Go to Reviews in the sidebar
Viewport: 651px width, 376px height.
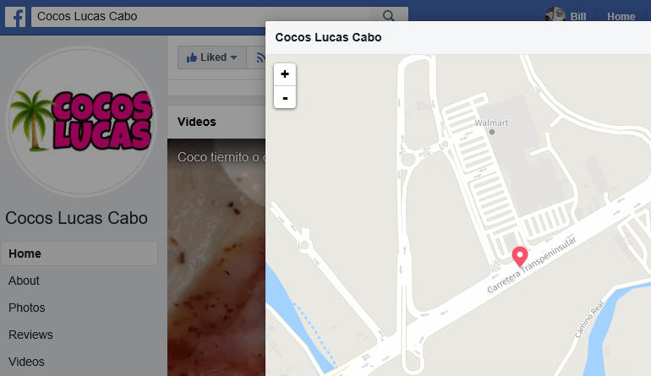(30, 335)
